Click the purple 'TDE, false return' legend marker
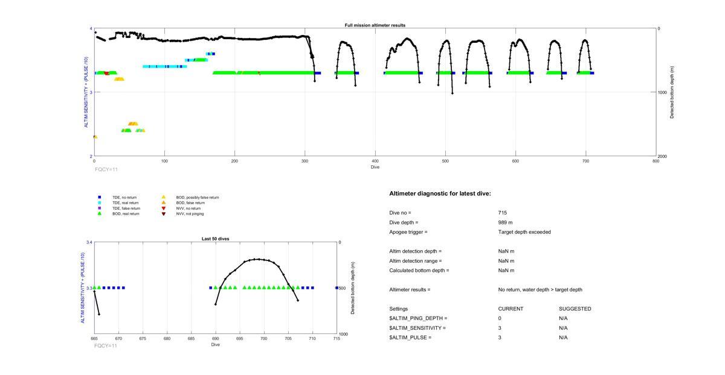This screenshot has height=375, width=725. point(100,208)
